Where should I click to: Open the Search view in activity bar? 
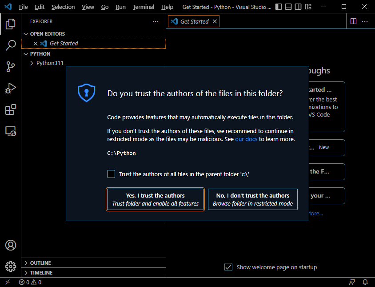pos(11,45)
